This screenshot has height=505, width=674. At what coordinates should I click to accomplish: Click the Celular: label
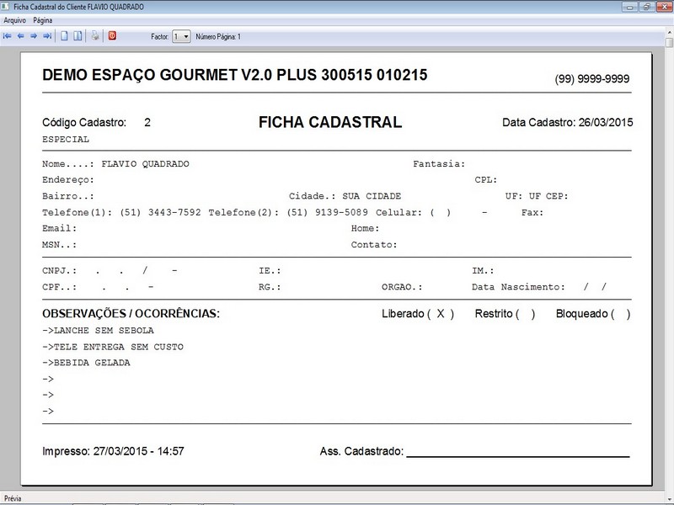point(399,213)
